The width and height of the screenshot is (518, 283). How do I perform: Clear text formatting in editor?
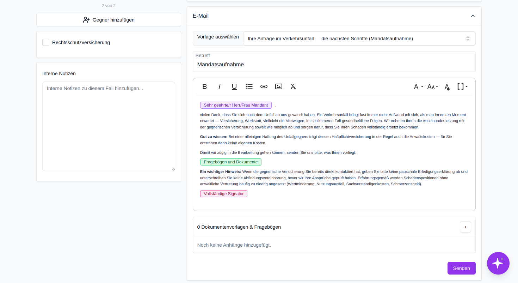[294, 86]
